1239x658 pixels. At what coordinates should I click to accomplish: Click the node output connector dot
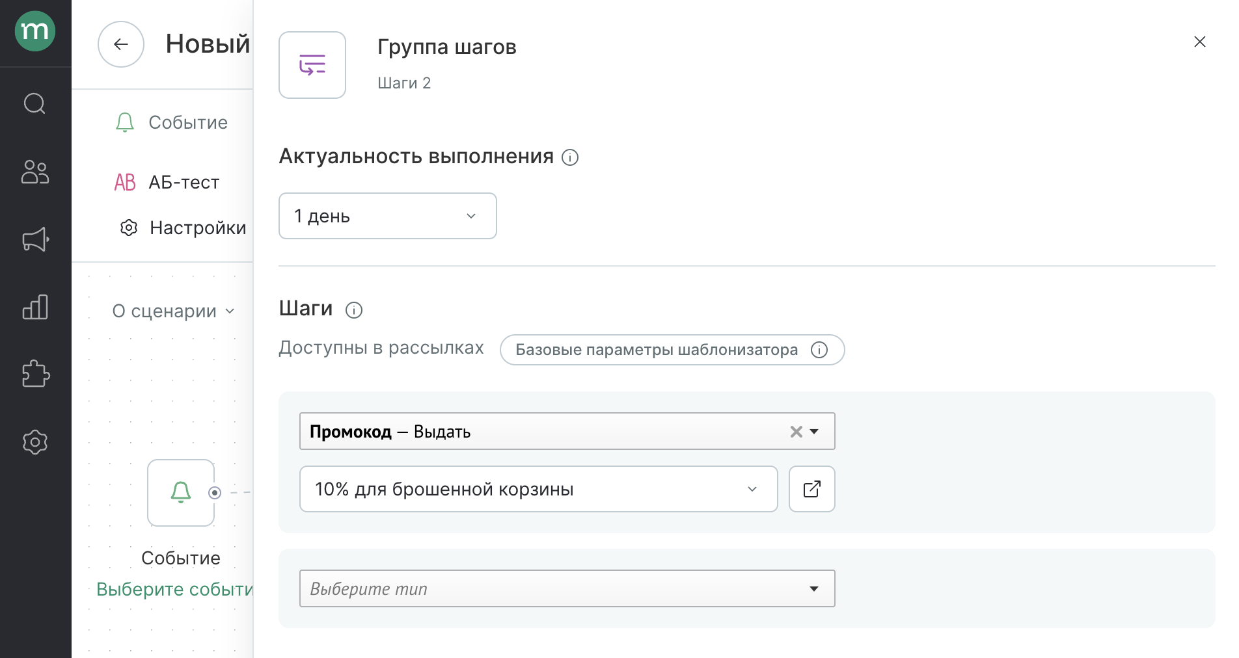(x=215, y=493)
